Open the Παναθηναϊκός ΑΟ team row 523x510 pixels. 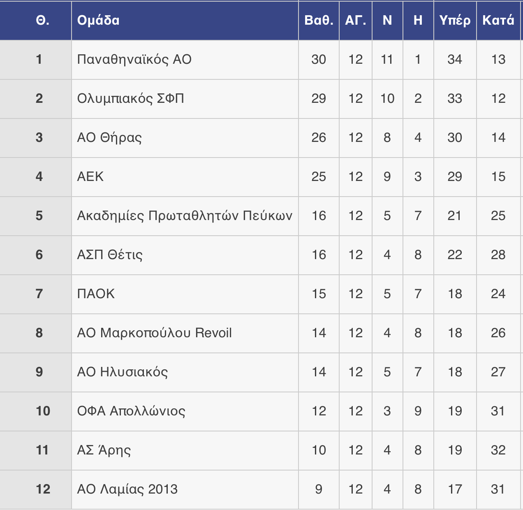134,60
